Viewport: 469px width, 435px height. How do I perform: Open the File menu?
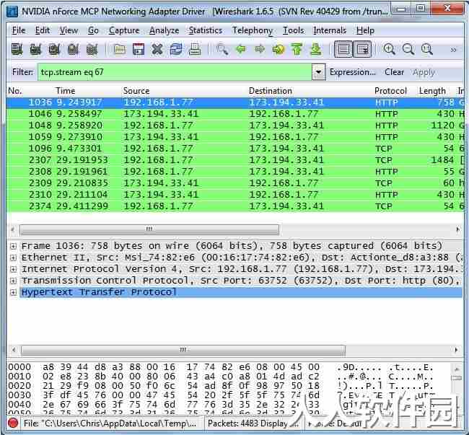tap(19, 30)
